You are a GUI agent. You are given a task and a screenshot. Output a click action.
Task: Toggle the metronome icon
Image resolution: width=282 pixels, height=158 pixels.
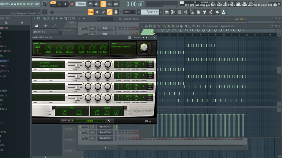[91, 4]
